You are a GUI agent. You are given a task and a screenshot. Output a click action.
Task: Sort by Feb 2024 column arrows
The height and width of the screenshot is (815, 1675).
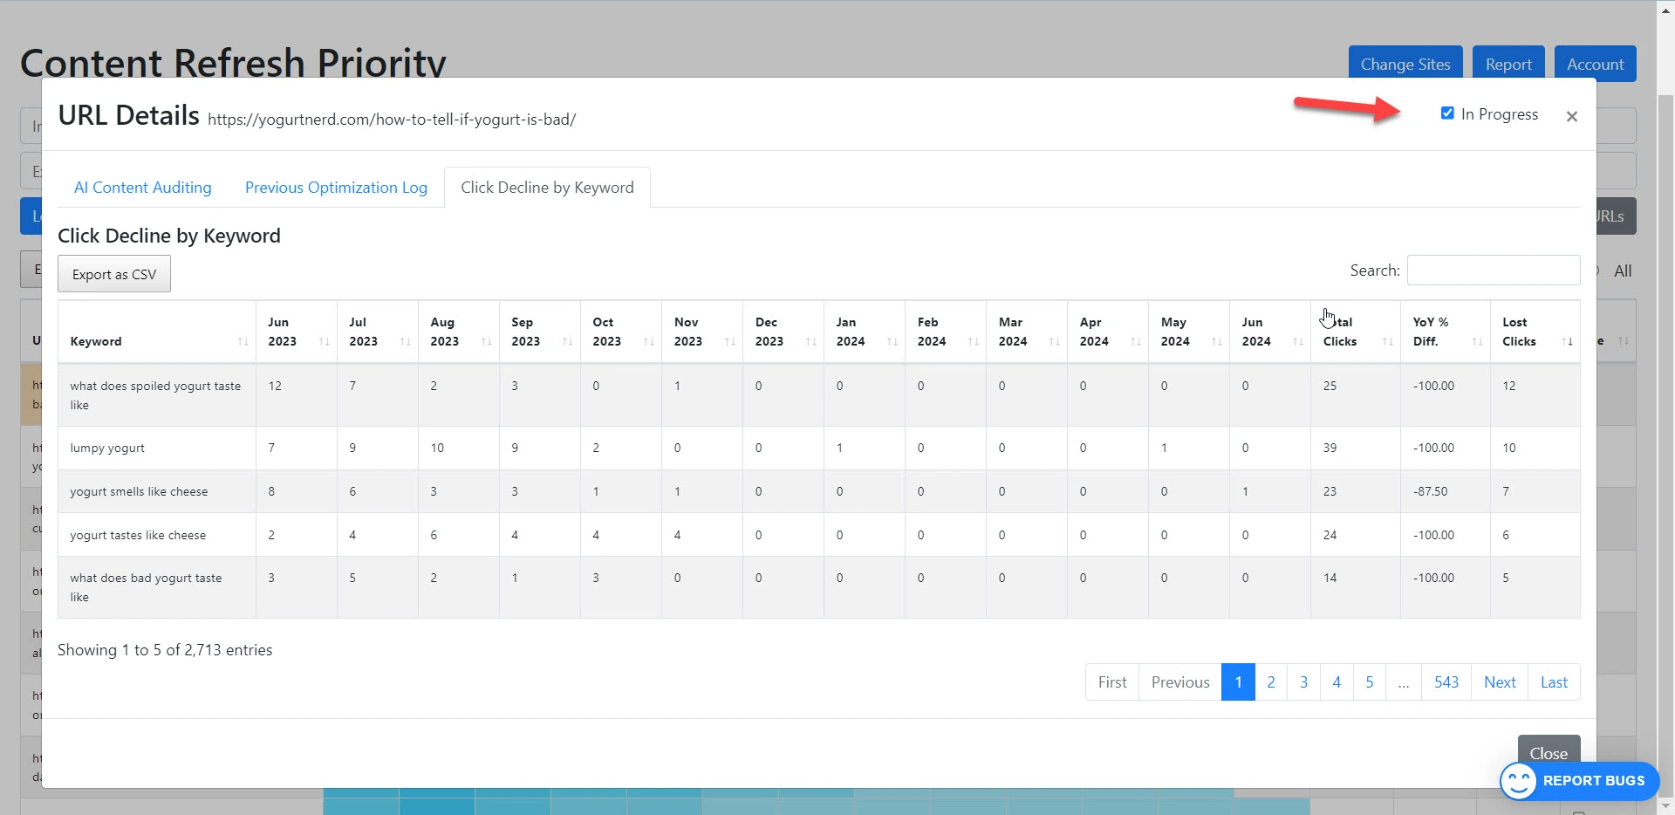click(x=973, y=341)
